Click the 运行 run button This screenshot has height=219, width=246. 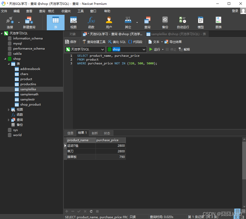tap(155, 49)
